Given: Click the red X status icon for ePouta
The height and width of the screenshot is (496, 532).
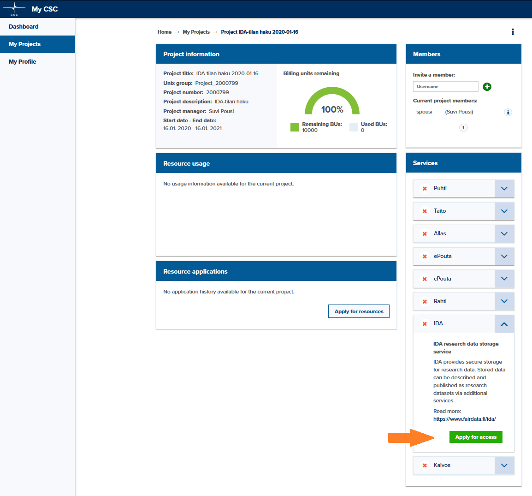Looking at the screenshot, I should click(425, 257).
